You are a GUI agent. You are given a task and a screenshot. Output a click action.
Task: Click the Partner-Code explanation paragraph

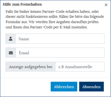click(55, 19)
